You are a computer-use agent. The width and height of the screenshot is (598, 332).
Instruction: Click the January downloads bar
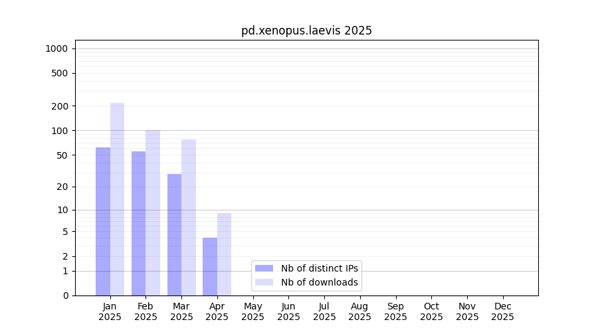click(x=117, y=199)
